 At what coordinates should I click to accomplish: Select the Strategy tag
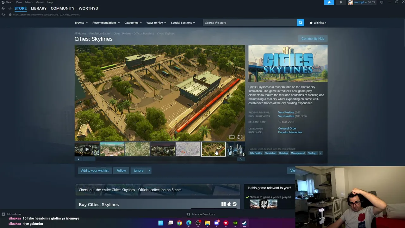coord(312,153)
